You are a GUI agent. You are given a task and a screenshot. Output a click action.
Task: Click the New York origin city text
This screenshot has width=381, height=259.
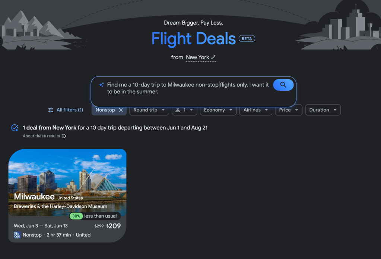point(197,57)
